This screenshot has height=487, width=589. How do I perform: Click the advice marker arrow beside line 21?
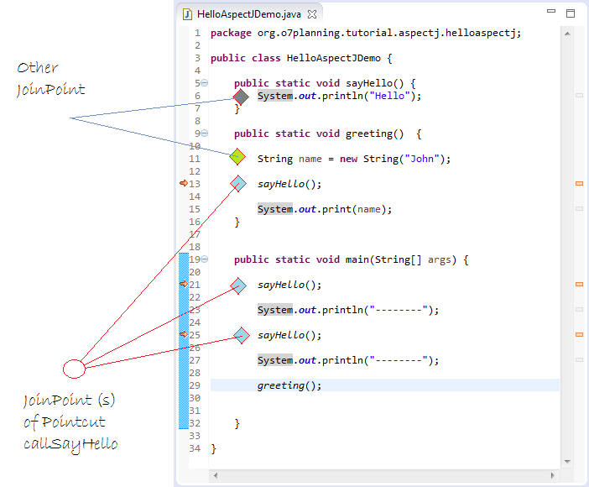click(x=184, y=284)
